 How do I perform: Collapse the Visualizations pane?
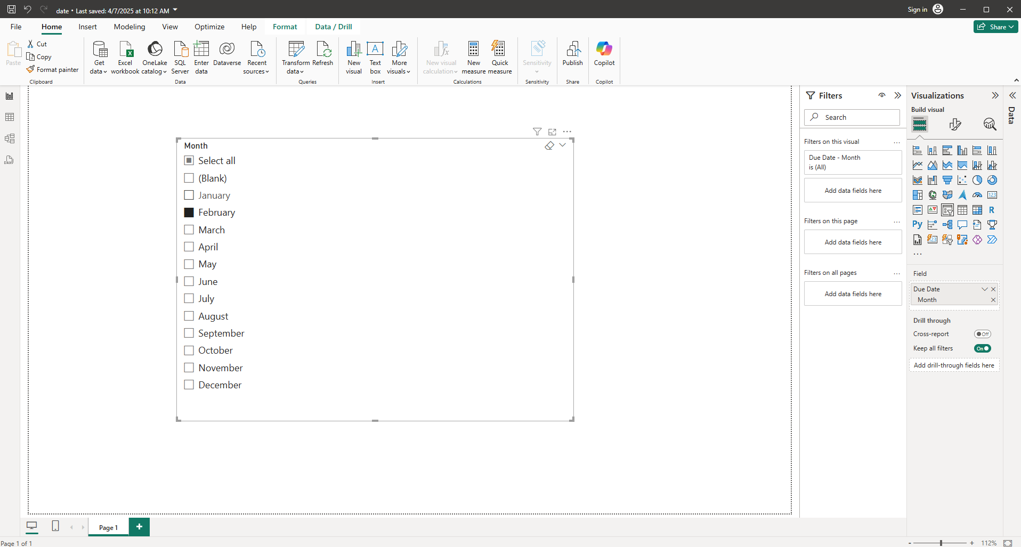click(x=995, y=95)
